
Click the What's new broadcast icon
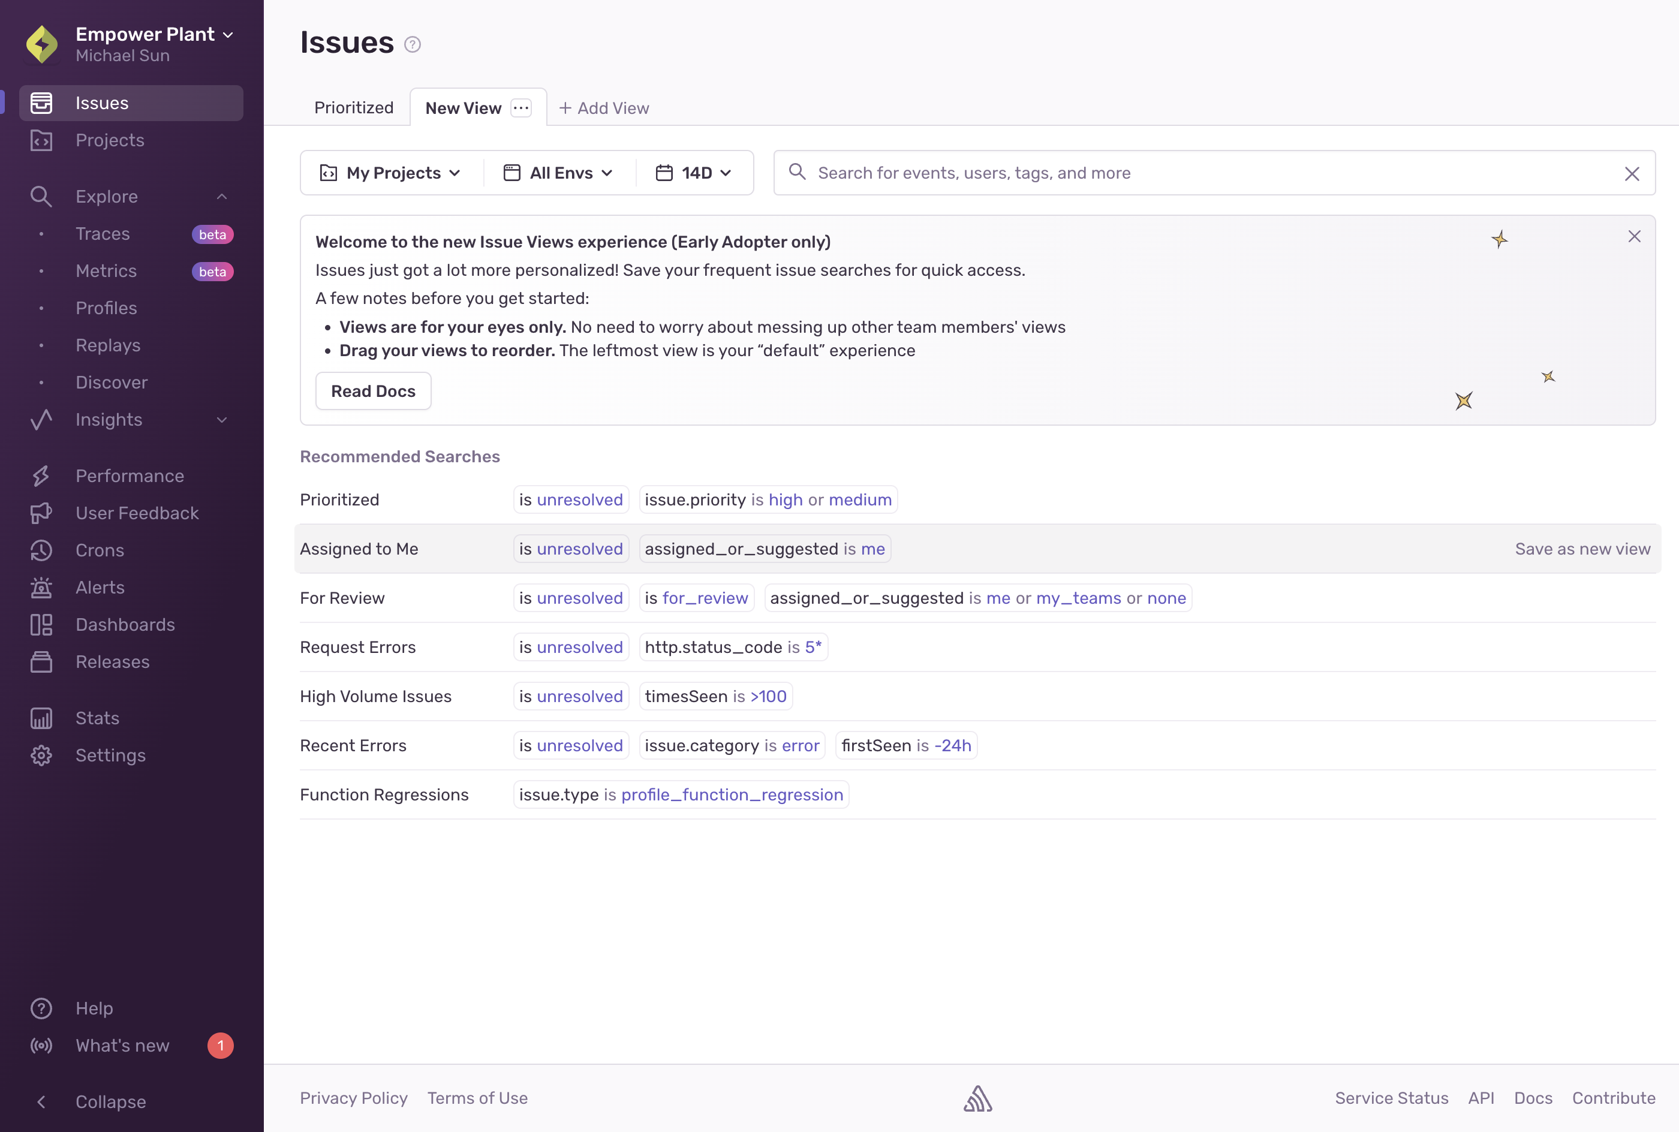(x=41, y=1046)
